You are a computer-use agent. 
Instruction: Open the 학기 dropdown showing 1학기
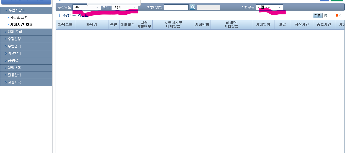[124, 7]
